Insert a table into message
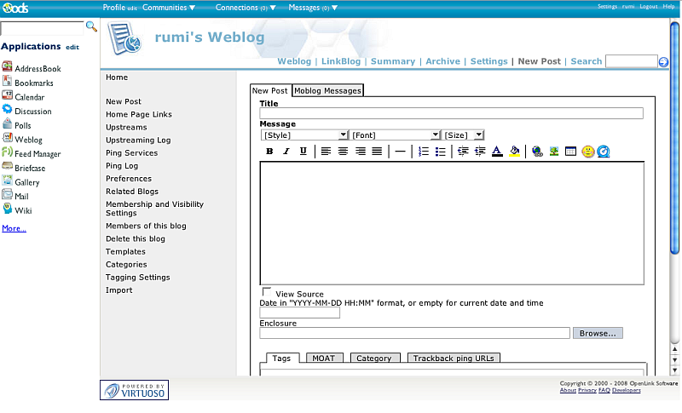682x413 pixels. coord(571,152)
